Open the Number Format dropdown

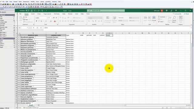102,18
